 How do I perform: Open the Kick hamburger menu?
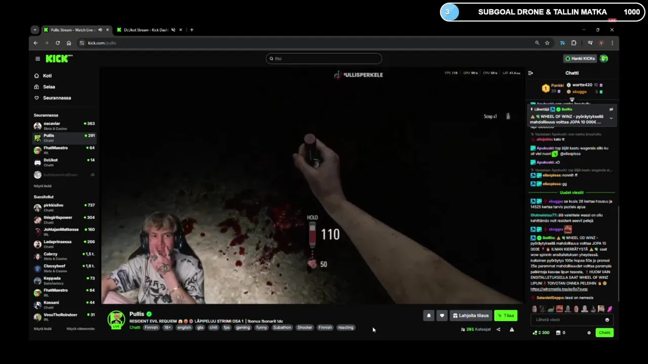click(x=37, y=59)
